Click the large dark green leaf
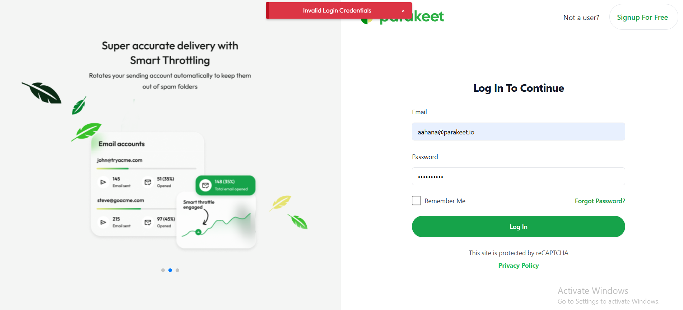 42,93
